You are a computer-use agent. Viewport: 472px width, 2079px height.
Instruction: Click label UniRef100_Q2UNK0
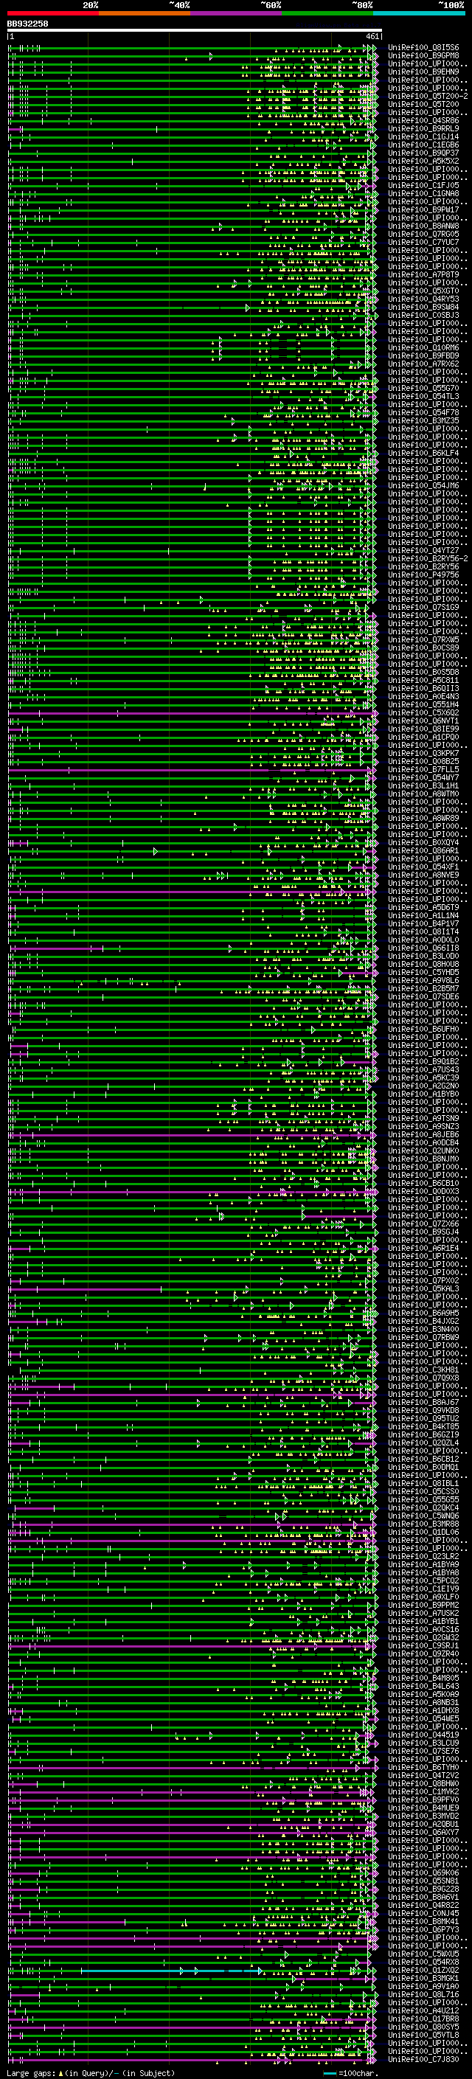tap(423, 1150)
